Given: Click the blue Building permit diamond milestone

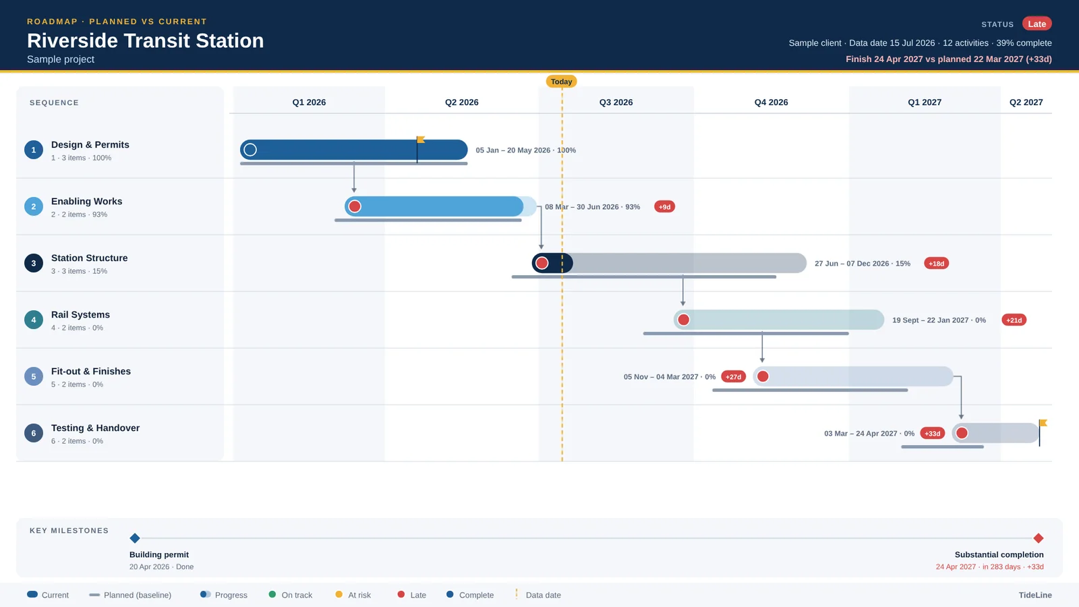Looking at the screenshot, I should click(x=135, y=538).
